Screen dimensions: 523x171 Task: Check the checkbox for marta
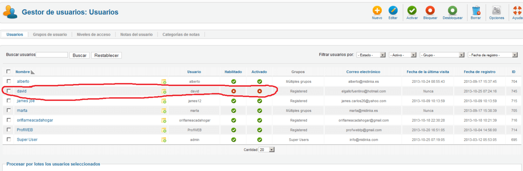(x=9, y=110)
